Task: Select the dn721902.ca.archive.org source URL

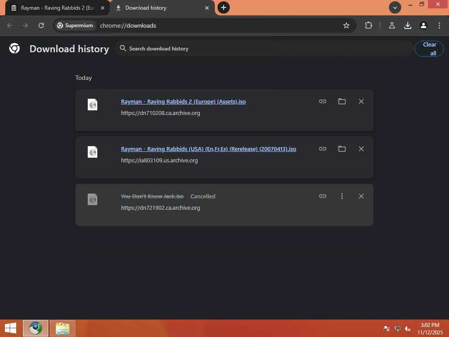Action: pos(160,208)
